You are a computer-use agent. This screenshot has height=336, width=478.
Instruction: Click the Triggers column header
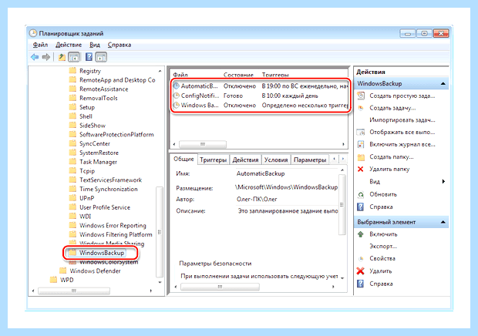tap(275, 75)
